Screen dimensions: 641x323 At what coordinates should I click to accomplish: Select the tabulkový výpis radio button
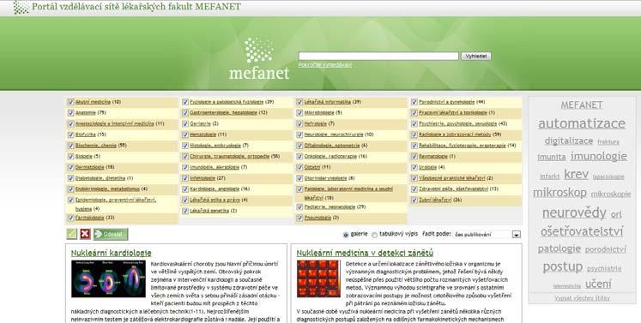374,235
